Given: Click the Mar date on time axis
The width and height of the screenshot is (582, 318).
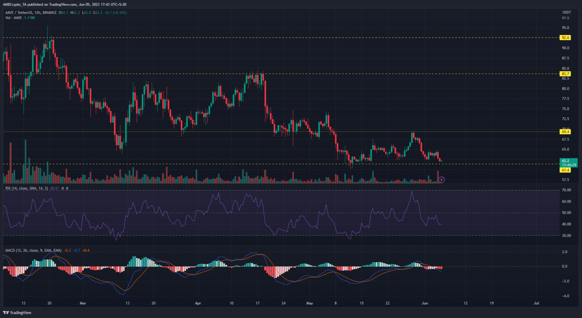Looking at the screenshot, I should point(83,303).
